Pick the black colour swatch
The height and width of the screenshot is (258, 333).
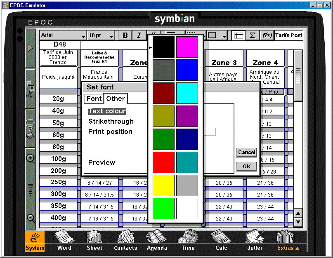click(163, 47)
